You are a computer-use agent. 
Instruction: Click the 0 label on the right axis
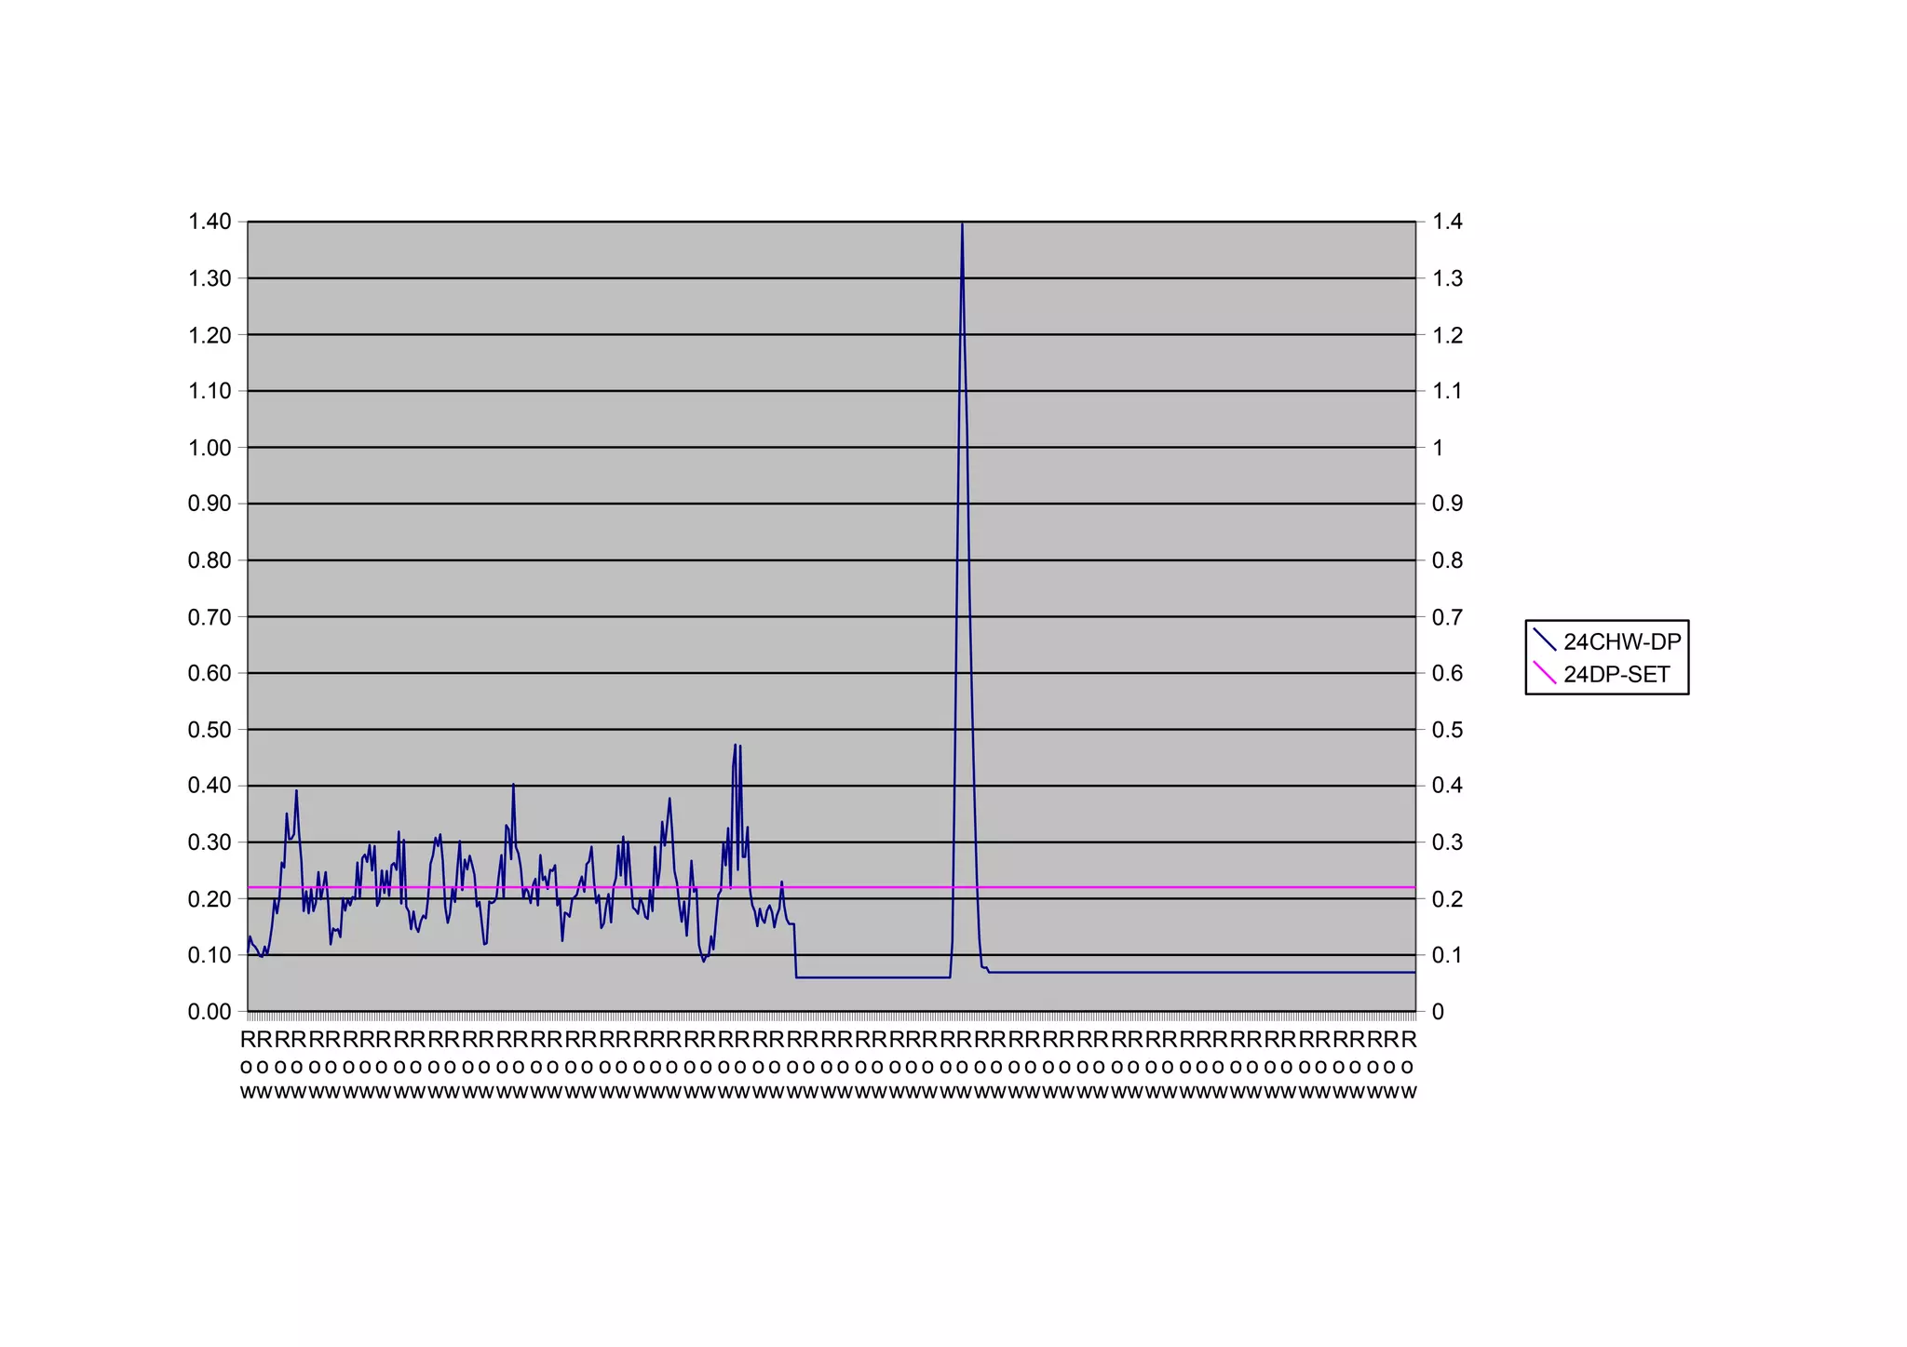[x=1438, y=1012]
